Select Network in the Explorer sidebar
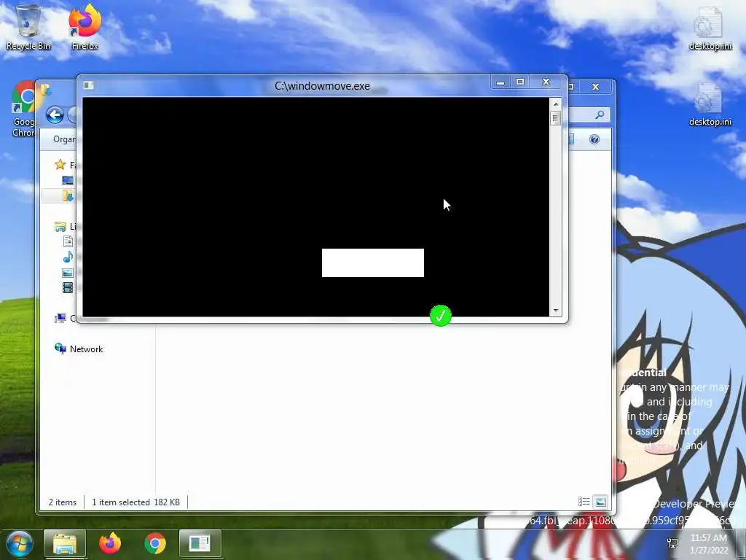Image resolution: width=746 pixels, height=560 pixels. pos(79,349)
